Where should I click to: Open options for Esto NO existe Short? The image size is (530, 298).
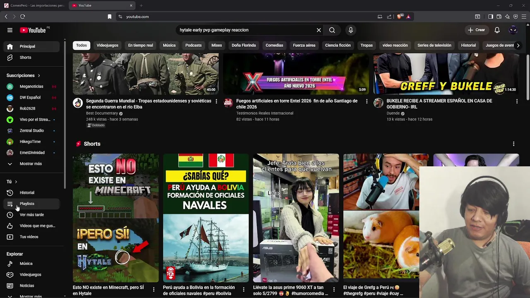point(154,289)
